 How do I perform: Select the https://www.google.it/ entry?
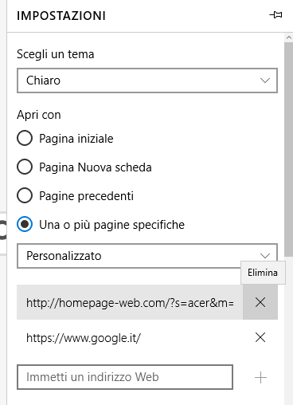click(130, 337)
